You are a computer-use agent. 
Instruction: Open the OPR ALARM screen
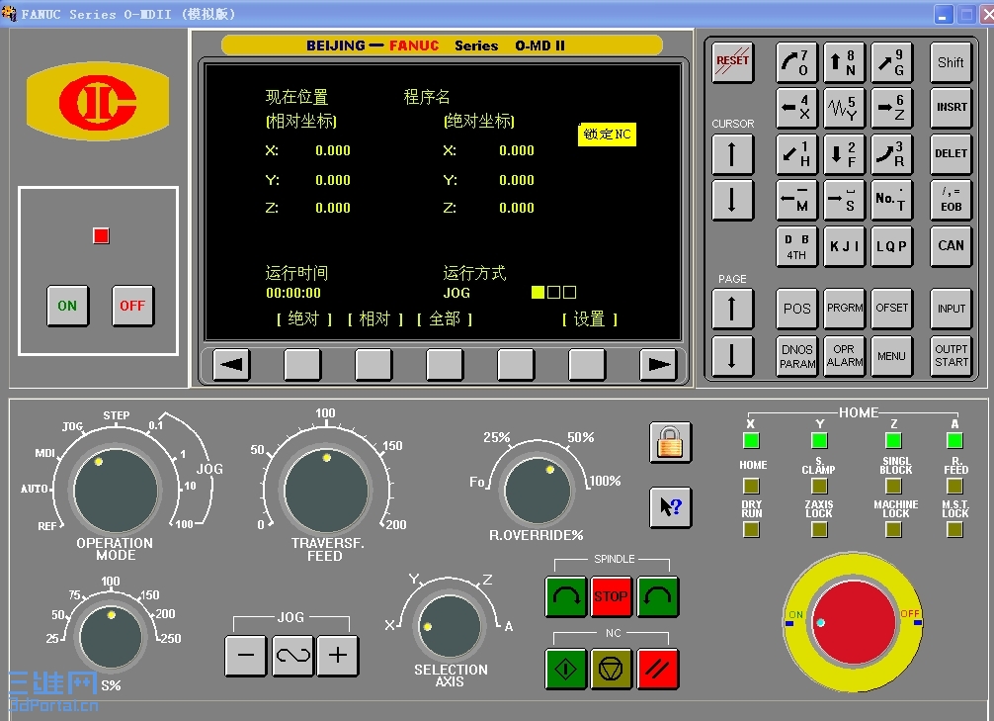843,356
